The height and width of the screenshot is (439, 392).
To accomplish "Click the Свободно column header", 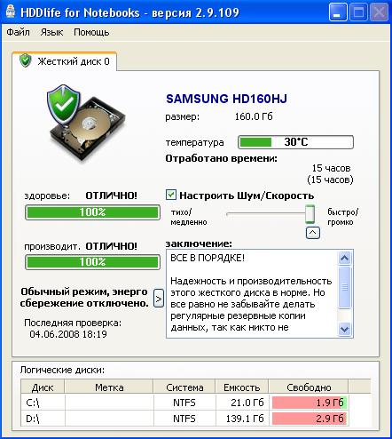I will (x=309, y=387).
